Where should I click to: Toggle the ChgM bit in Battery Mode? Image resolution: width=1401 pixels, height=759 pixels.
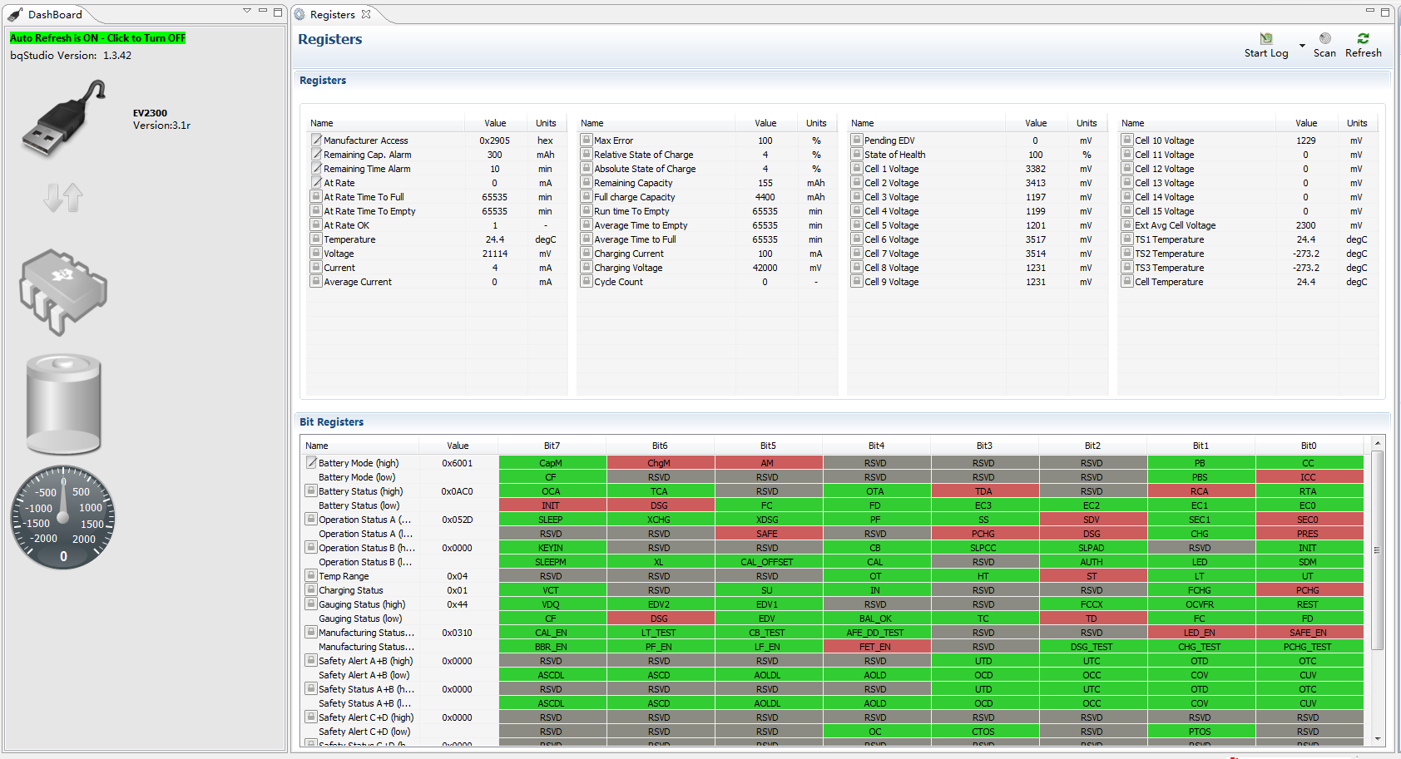tap(660, 463)
